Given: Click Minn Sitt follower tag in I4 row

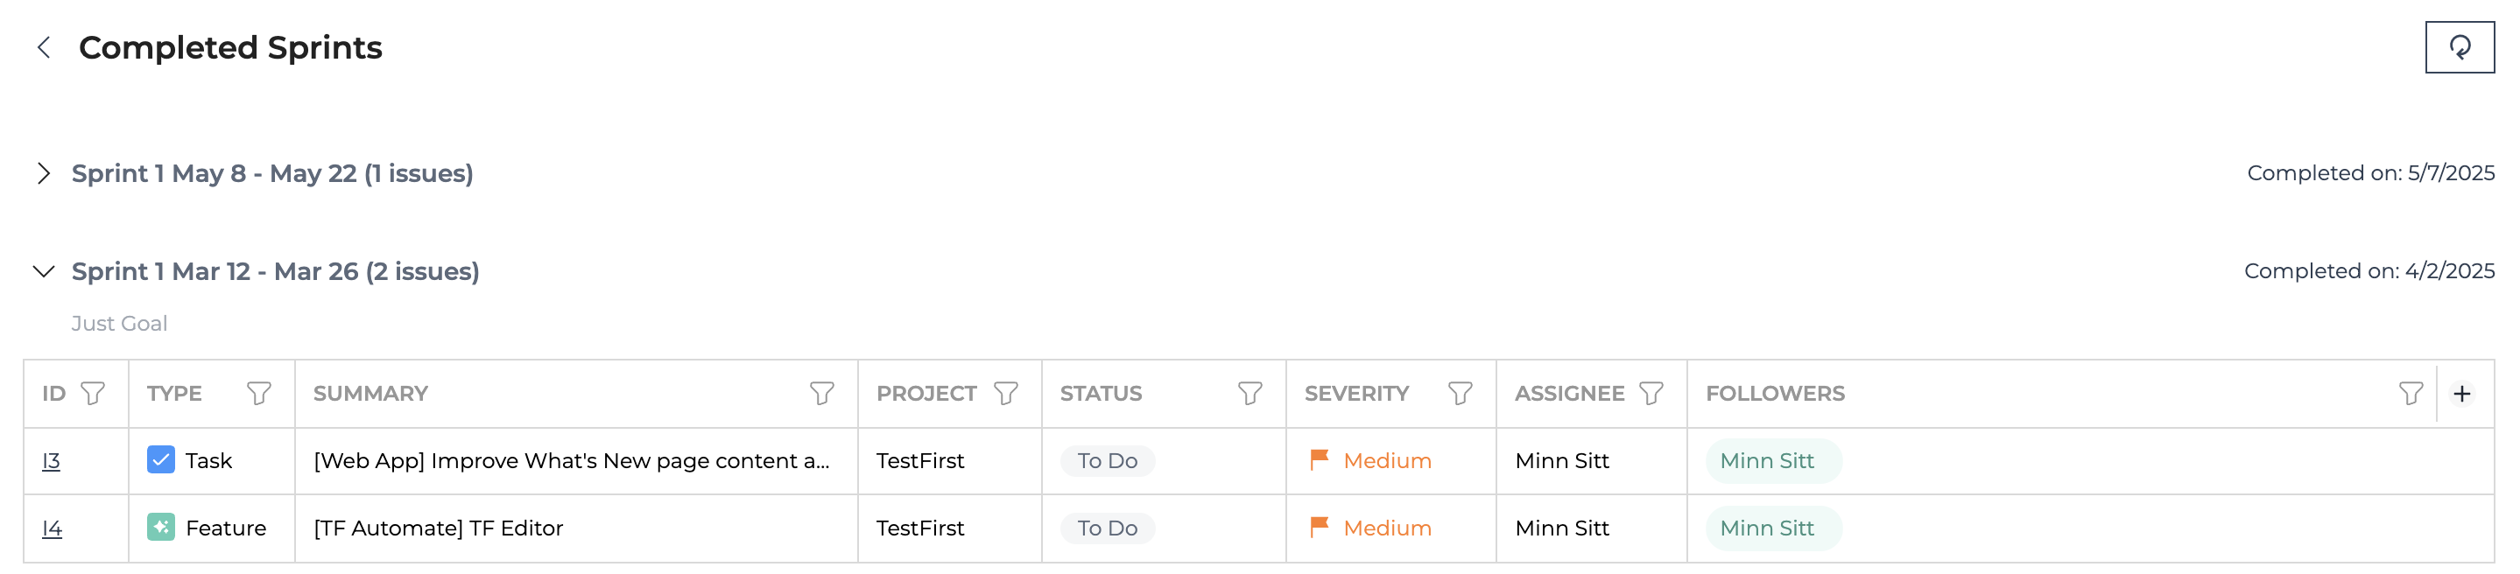Looking at the screenshot, I should 1772,528.
